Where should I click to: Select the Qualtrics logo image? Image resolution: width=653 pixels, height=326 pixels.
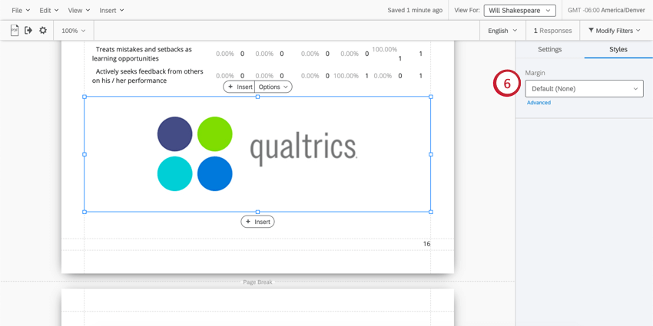coord(257,154)
